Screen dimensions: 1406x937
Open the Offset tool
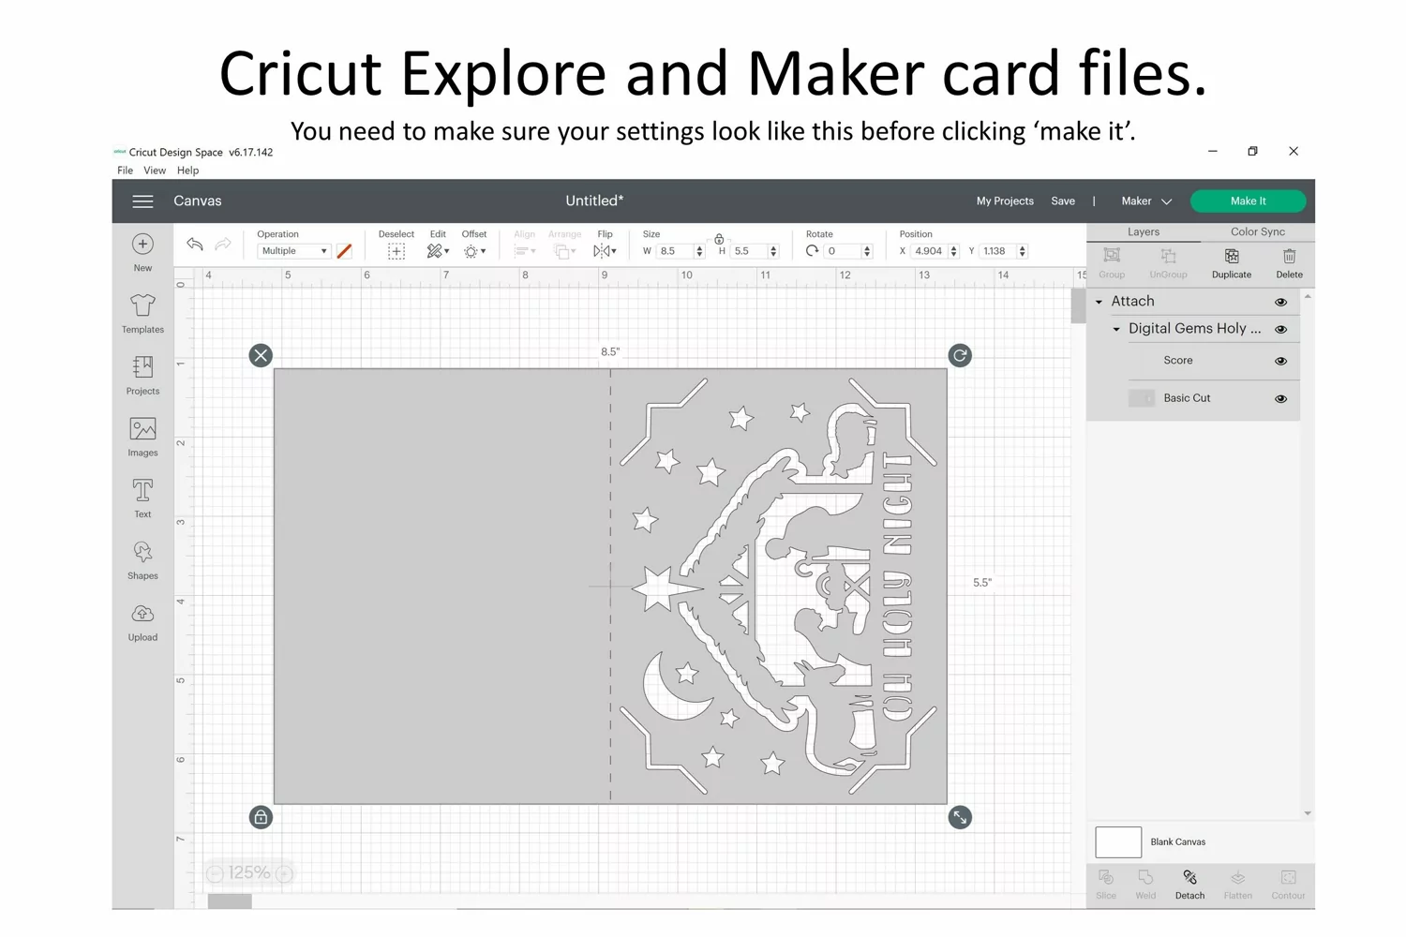(474, 251)
